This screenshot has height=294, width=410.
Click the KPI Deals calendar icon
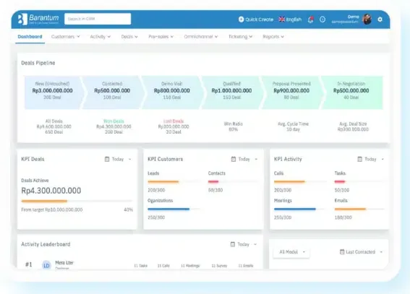point(107,159)
